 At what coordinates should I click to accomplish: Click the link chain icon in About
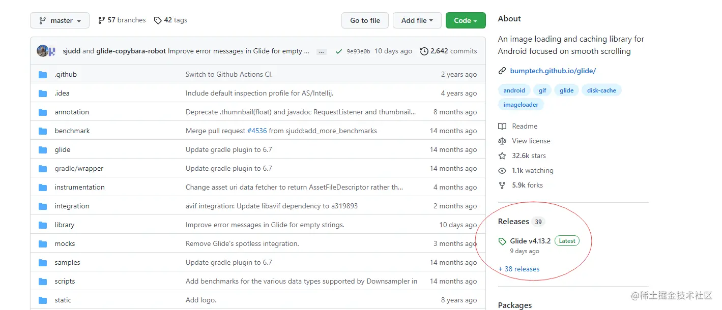[x=502, y=71]
